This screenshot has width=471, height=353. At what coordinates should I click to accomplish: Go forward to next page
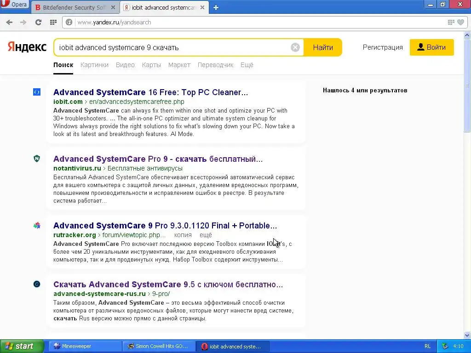click(x=23, y=22)
